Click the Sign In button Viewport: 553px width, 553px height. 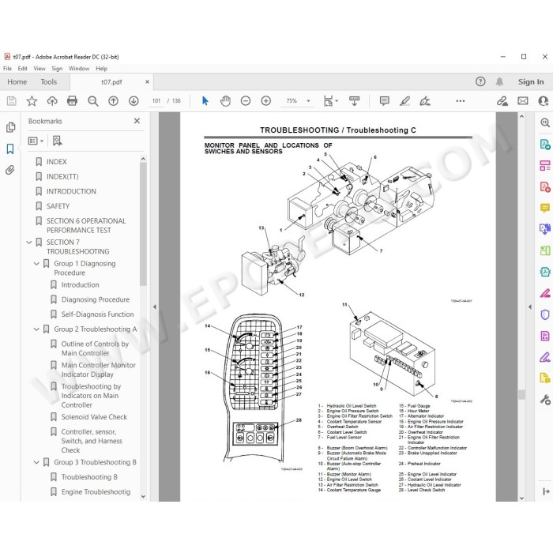tap(531, 82)
